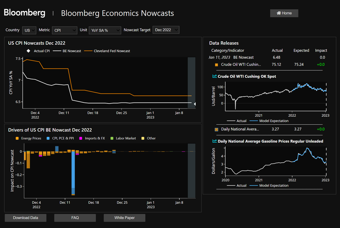Toggle the Other legend swatch

pyautogui.click(x=143, y=138)
